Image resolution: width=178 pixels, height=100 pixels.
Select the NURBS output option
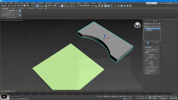(x=149, y=65)
